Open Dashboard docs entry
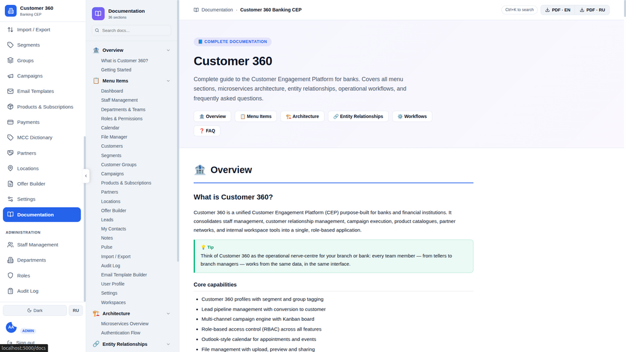The height and width of the screenshot is (352, 626). point(112,91)
